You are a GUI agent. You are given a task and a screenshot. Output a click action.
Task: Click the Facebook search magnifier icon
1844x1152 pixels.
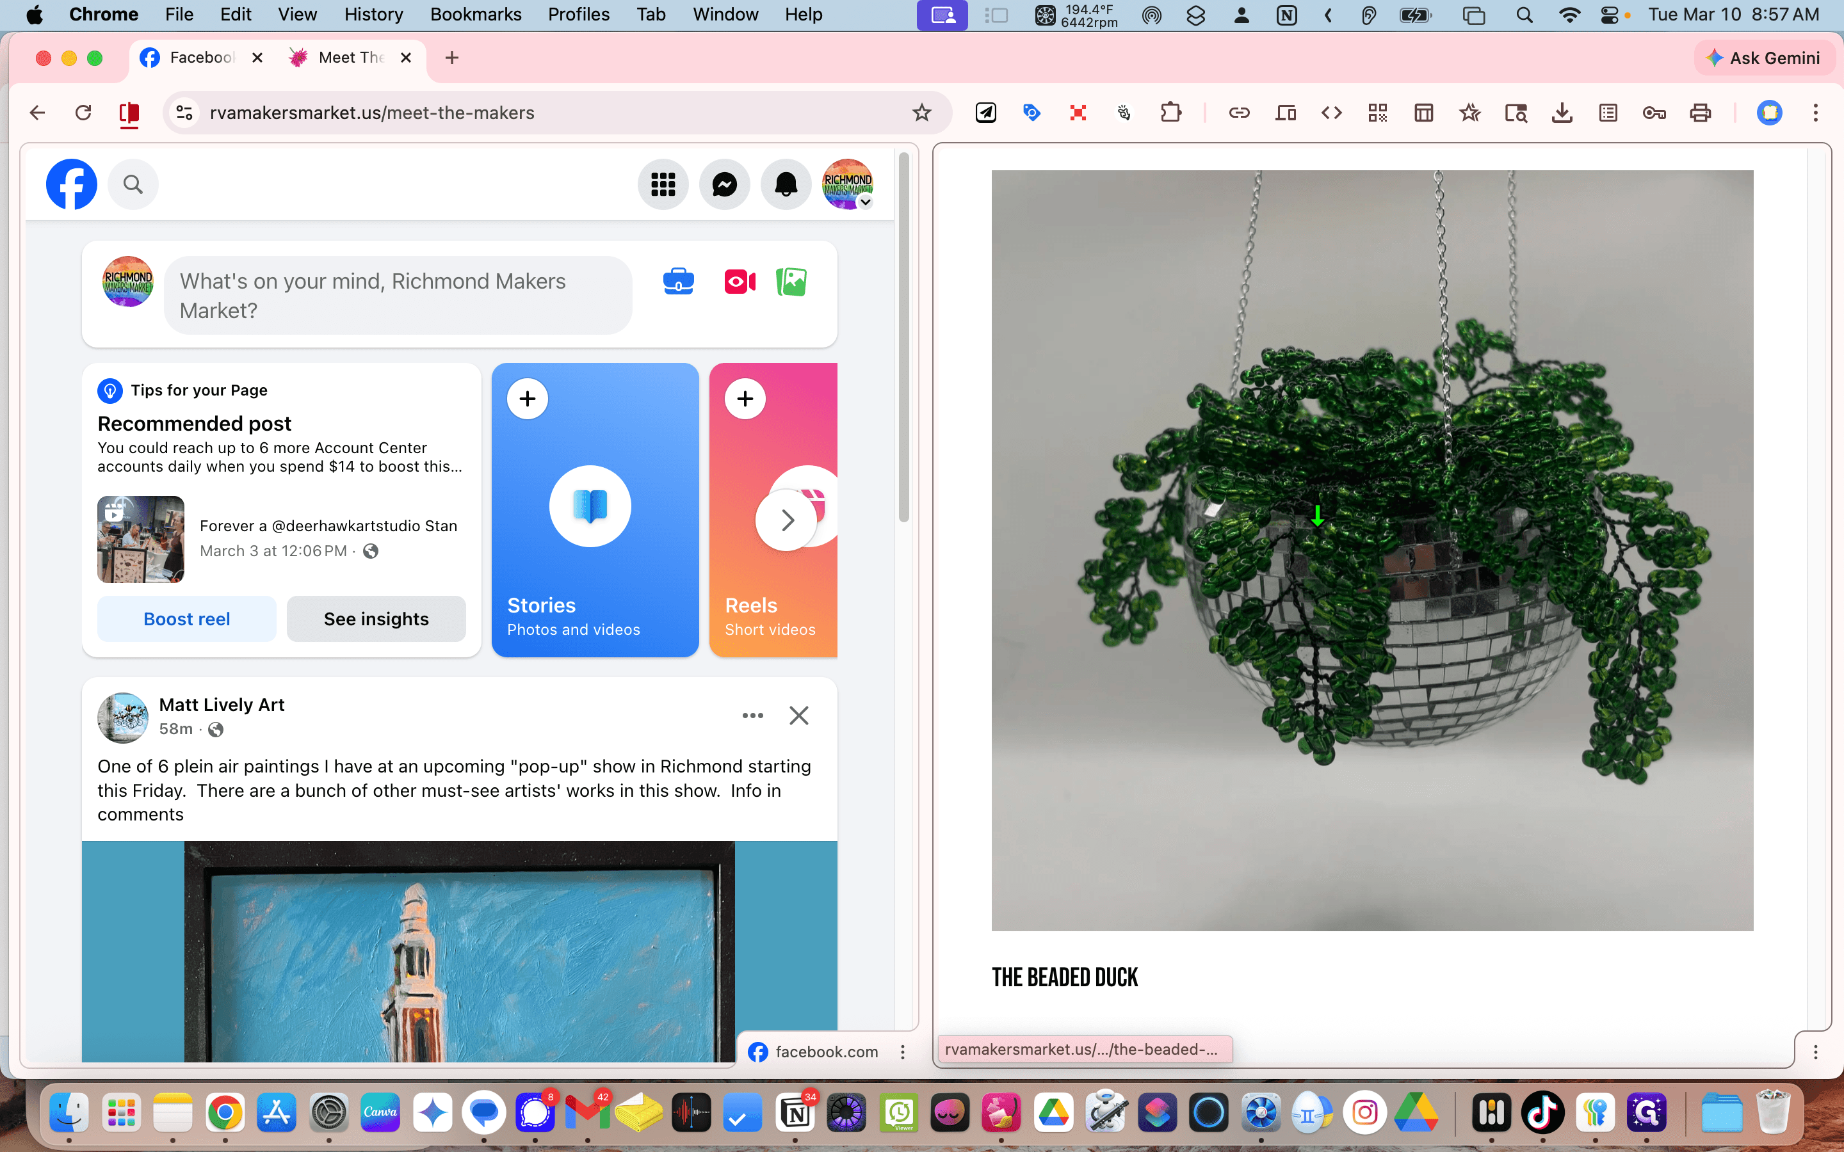[133, 184]
